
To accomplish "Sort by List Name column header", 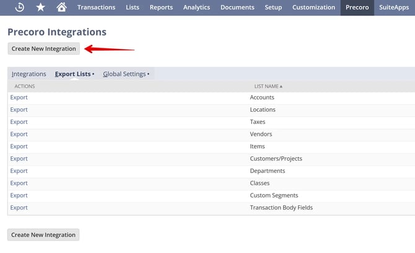I will pyautogui.click(x=268, y=86).
